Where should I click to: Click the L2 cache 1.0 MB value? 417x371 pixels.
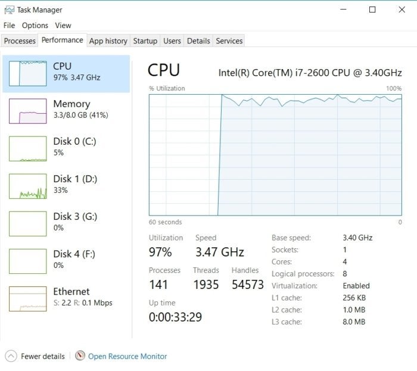coord(354,310)
